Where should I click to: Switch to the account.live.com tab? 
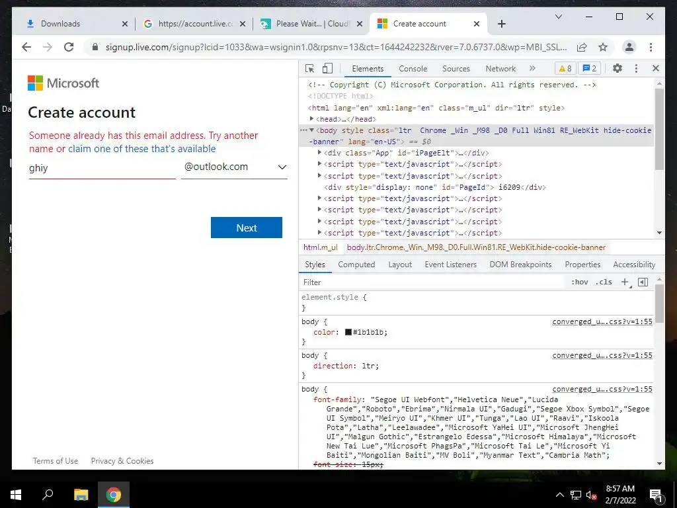pos(196,24)
